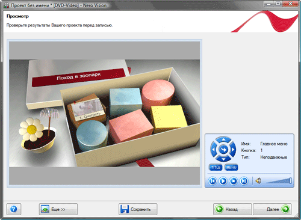Viewport: 301px width, 220px height.
Task: Click the Nero Vision title bar app icon
Action: pyautogui.click(x=6, y=5)
